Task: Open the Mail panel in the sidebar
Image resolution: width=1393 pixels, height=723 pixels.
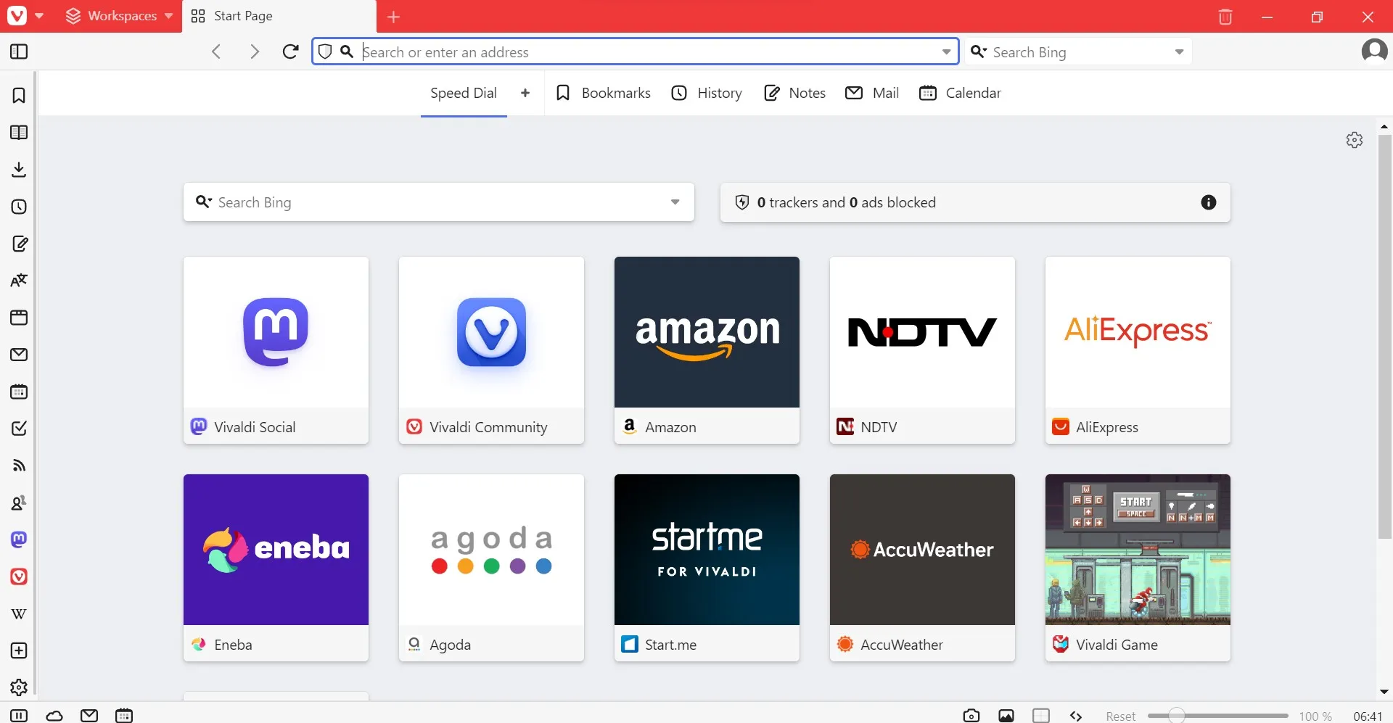Action: [x=19, y=355]
